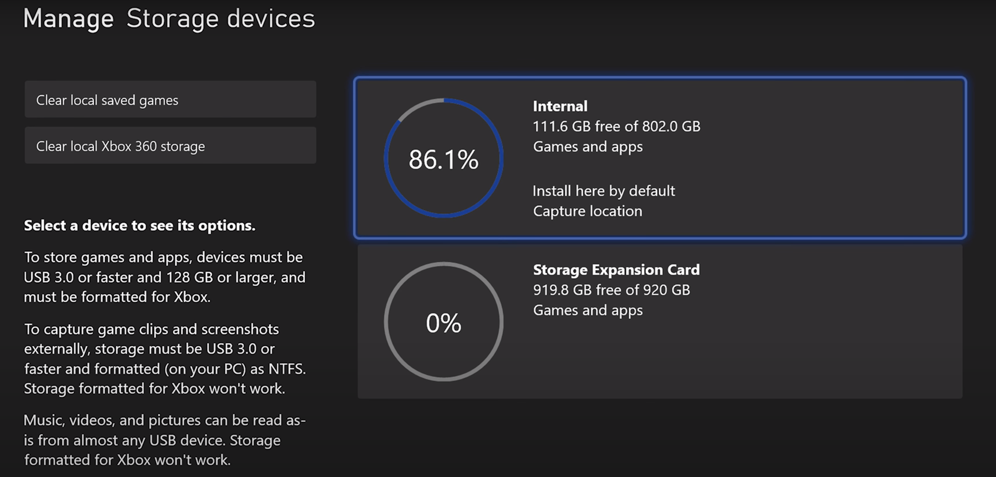Open the Internal storage device title
996x477 pixels.
coord(560,106)
